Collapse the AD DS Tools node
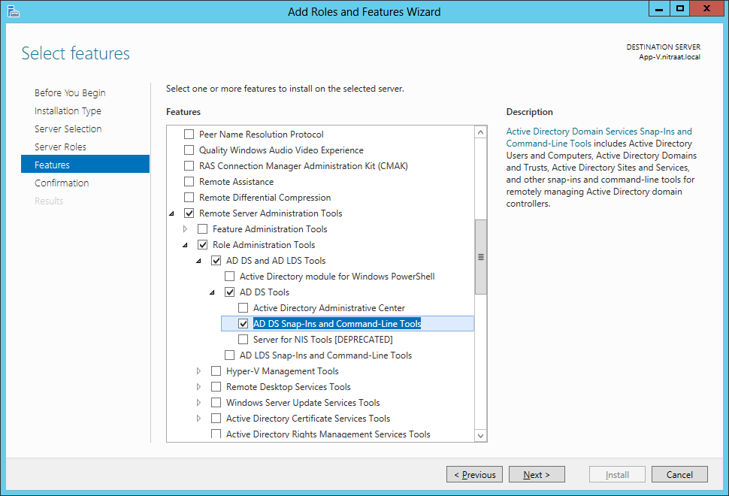This screenshot has height=496, width=729. (212, 293)
